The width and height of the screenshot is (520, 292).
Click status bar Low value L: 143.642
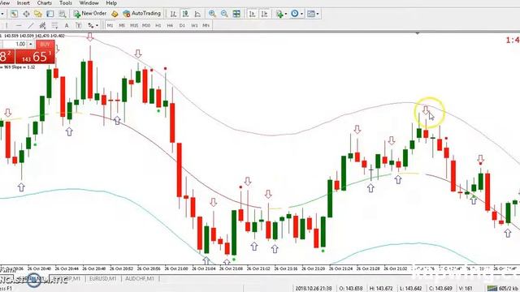click(x=411, y=289)
